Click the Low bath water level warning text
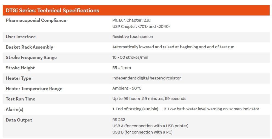This screenshot has width=272, height=139. coord(211,109)
